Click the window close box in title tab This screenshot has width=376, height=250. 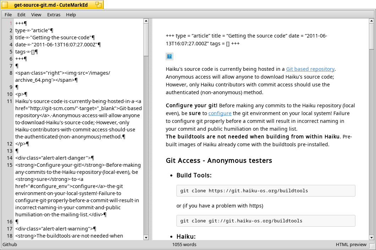(x=5, y=5)
